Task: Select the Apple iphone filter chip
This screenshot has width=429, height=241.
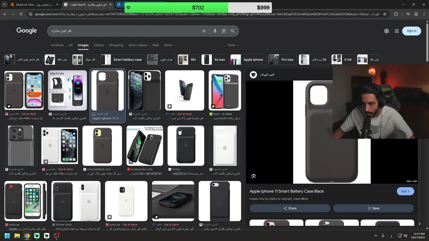Action: point(248,60)
